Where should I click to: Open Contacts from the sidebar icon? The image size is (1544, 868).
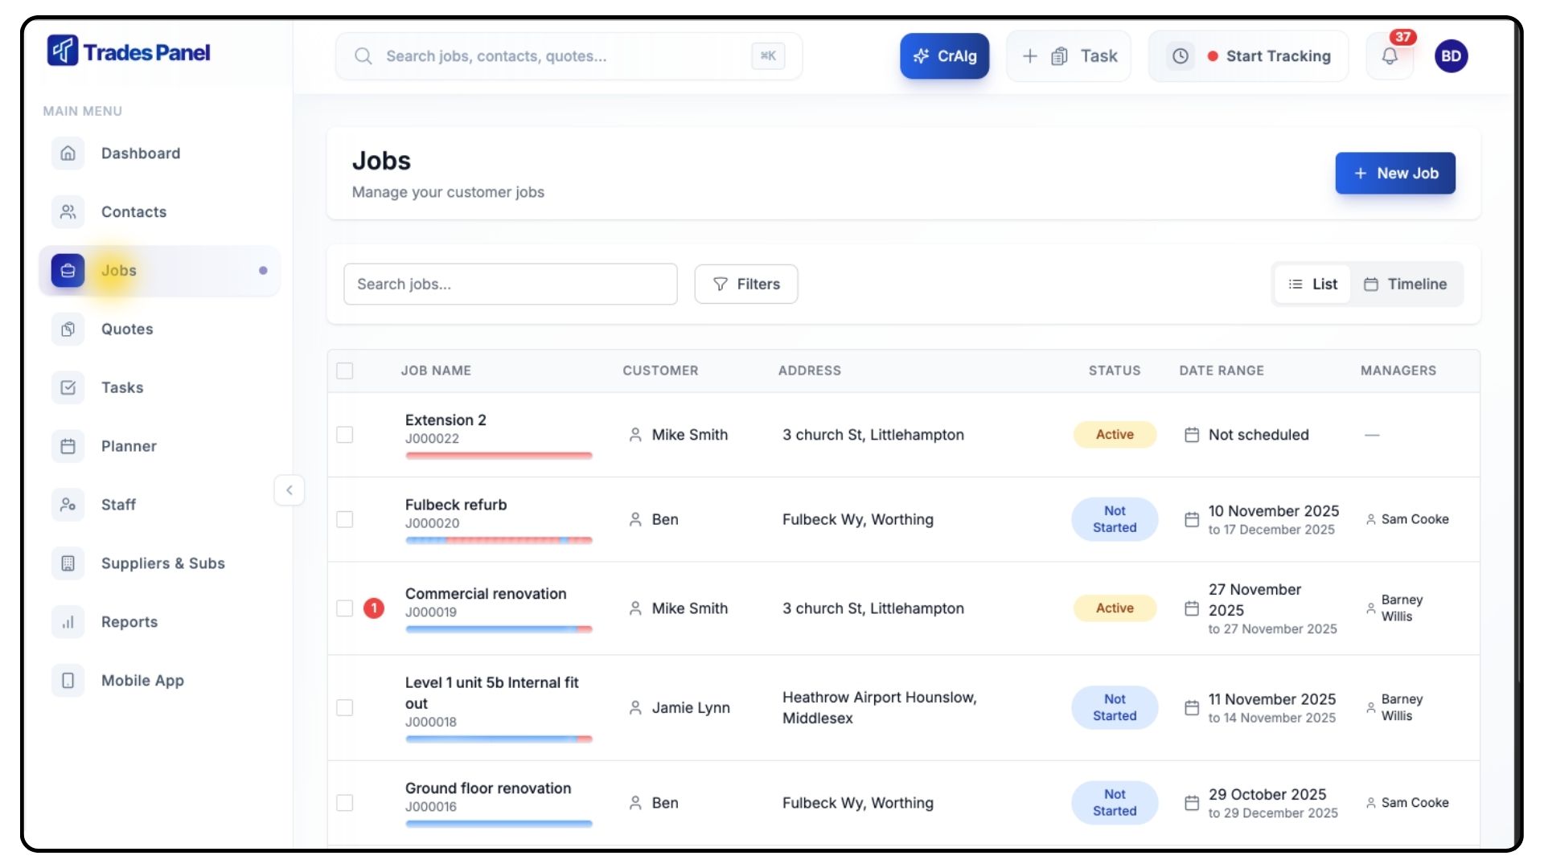coord(68,212)
